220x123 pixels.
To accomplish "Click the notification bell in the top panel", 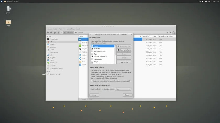I will pos(203,1).
